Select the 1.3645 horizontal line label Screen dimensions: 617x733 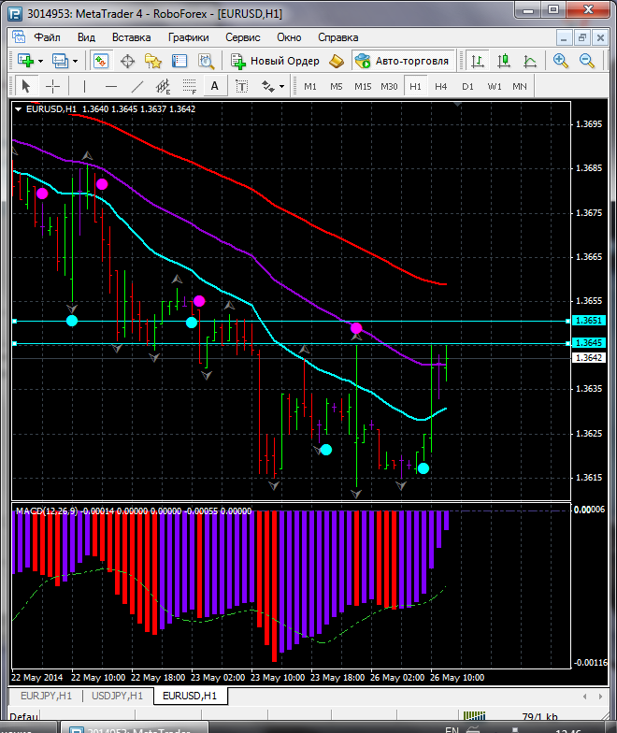589,343
